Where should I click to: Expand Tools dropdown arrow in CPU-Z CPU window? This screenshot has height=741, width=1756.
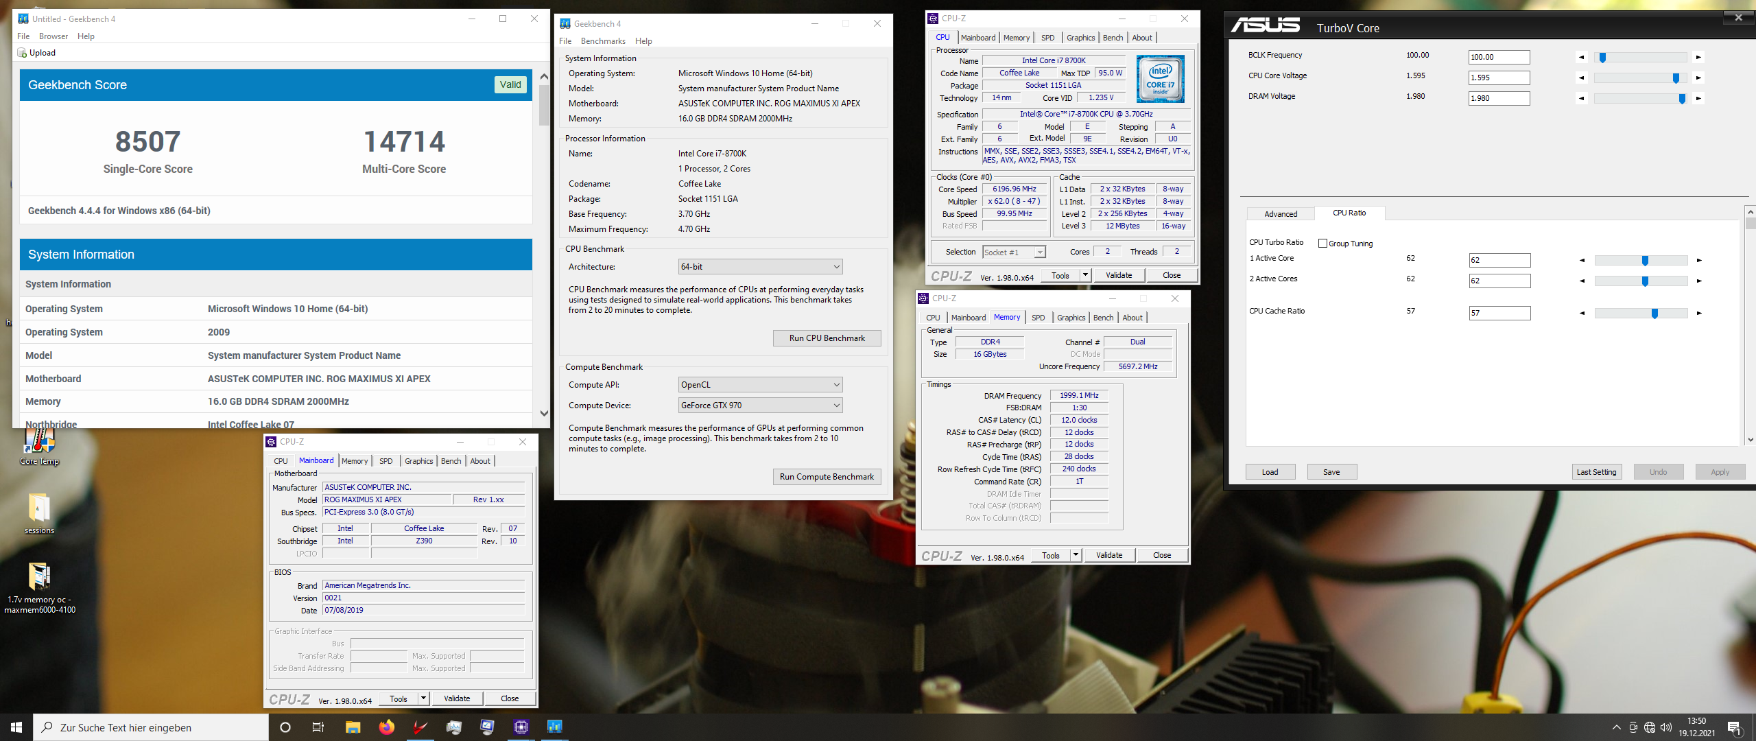[1085, 275]
